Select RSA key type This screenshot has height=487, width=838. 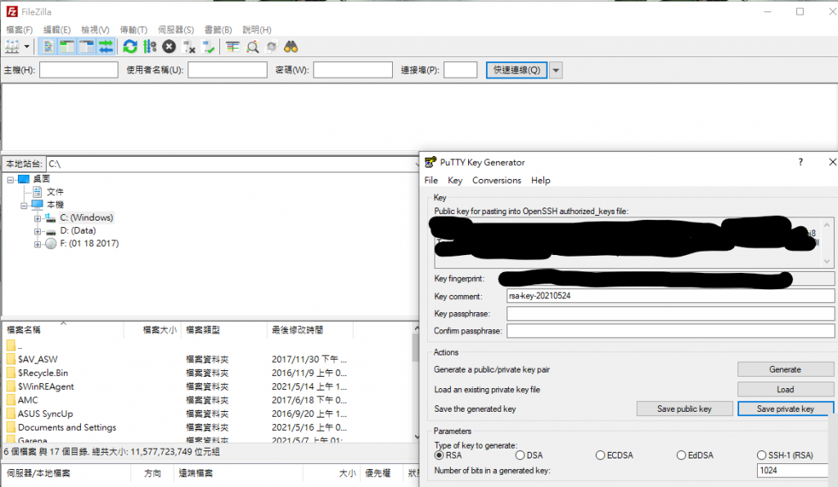coord(439,455)
